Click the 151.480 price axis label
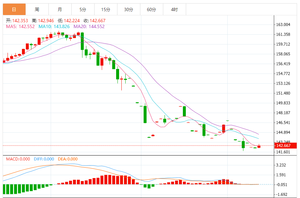 click(283, 93)
